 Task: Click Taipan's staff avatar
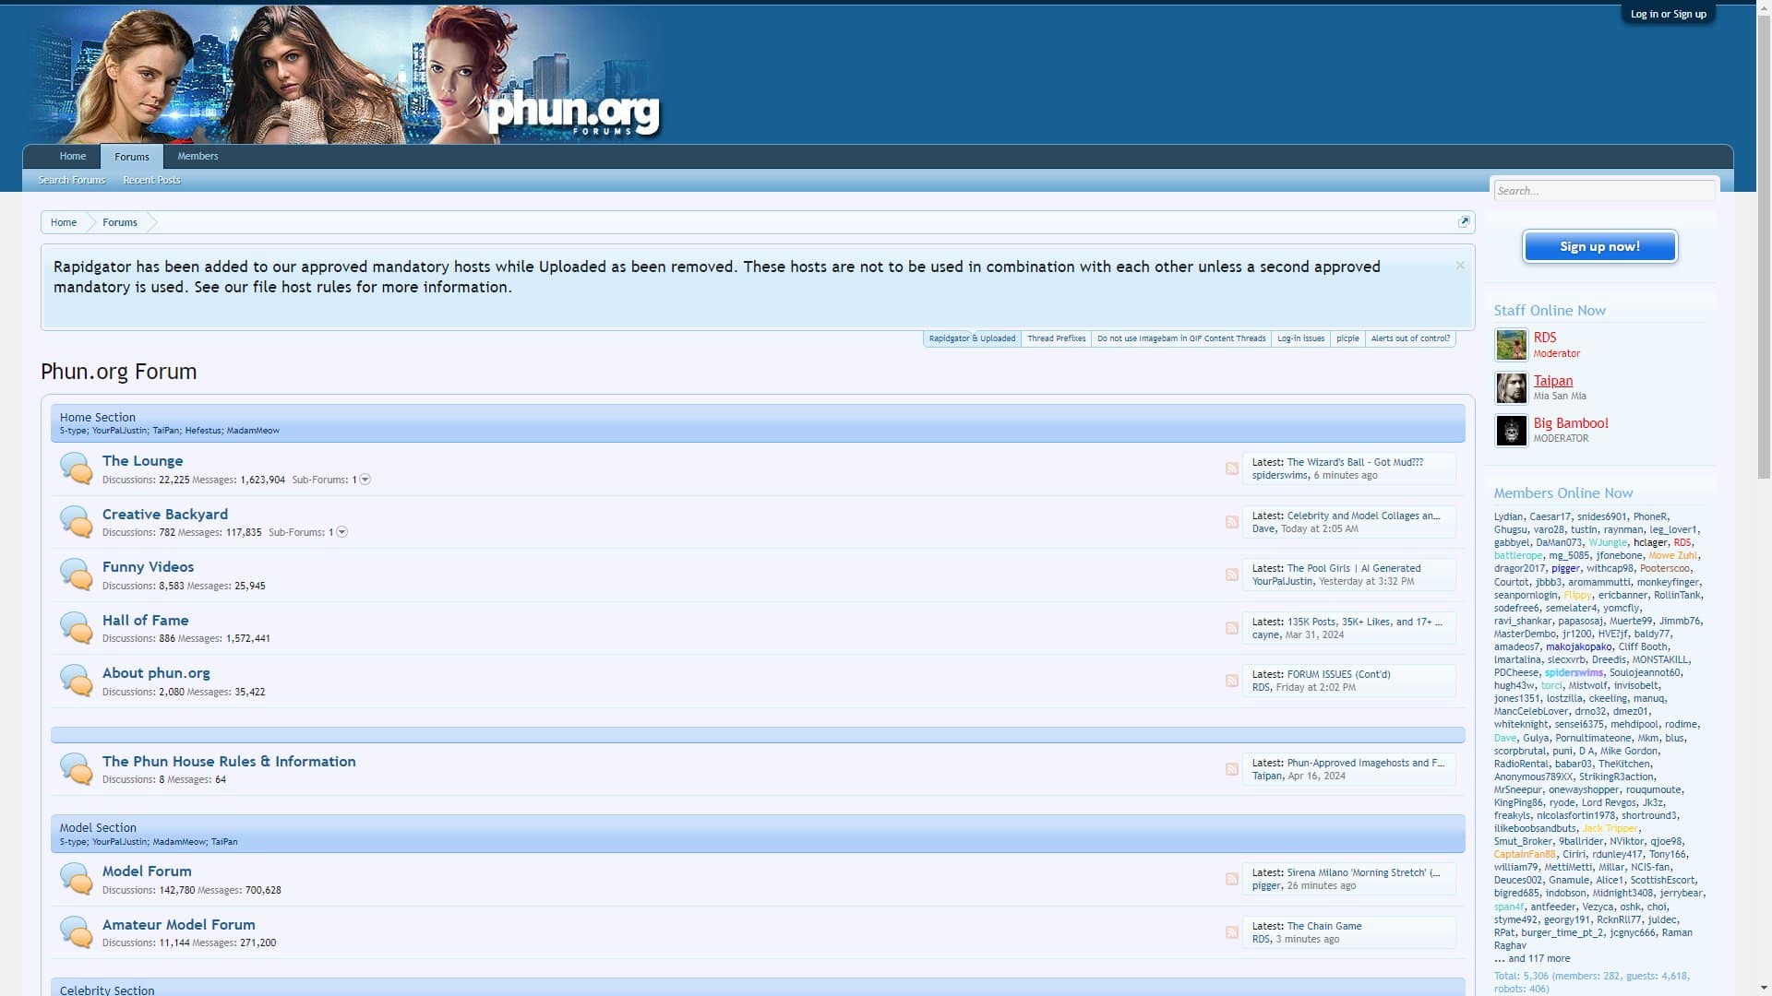click(1511, 387)
